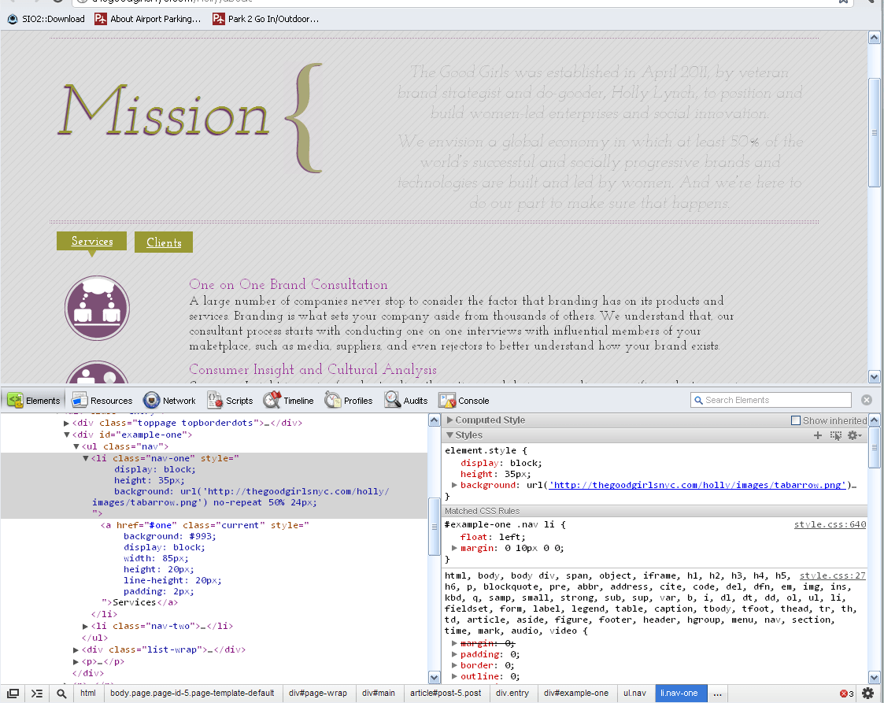The width and height of the screenshot is (884, 703).
Task: Open the tabarrow.png URL link
Action: [x=697, y=485]
